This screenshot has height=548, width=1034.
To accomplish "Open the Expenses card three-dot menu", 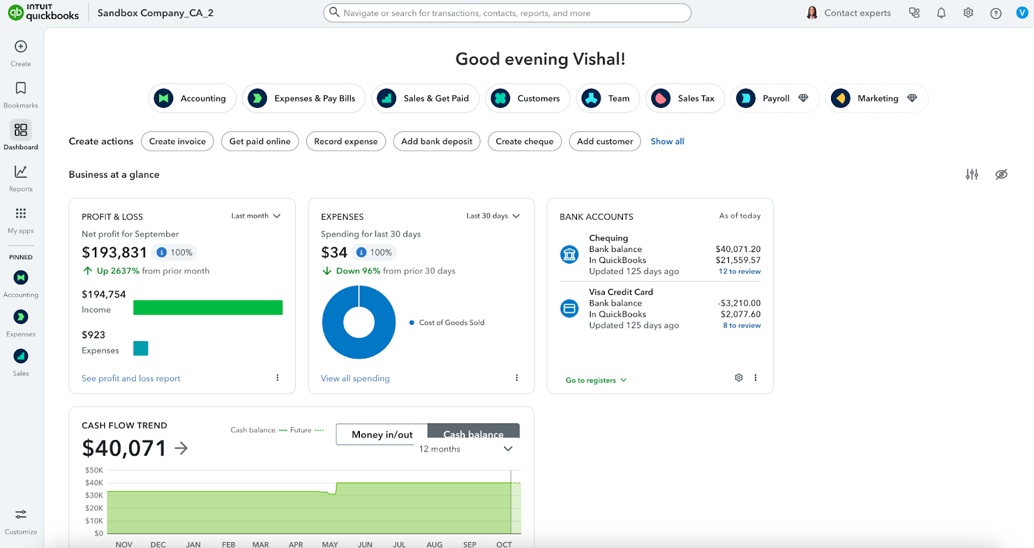I will coord(517,378).
